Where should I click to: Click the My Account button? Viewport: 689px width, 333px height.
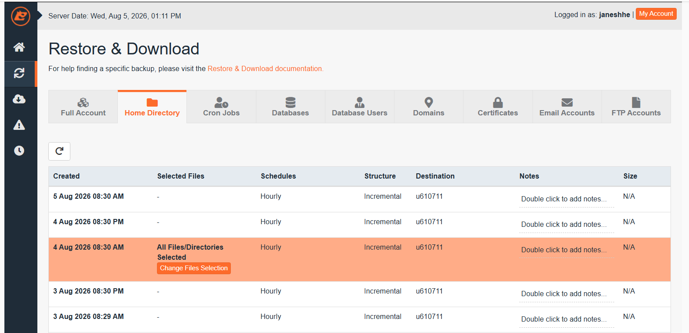click(656, 14)
